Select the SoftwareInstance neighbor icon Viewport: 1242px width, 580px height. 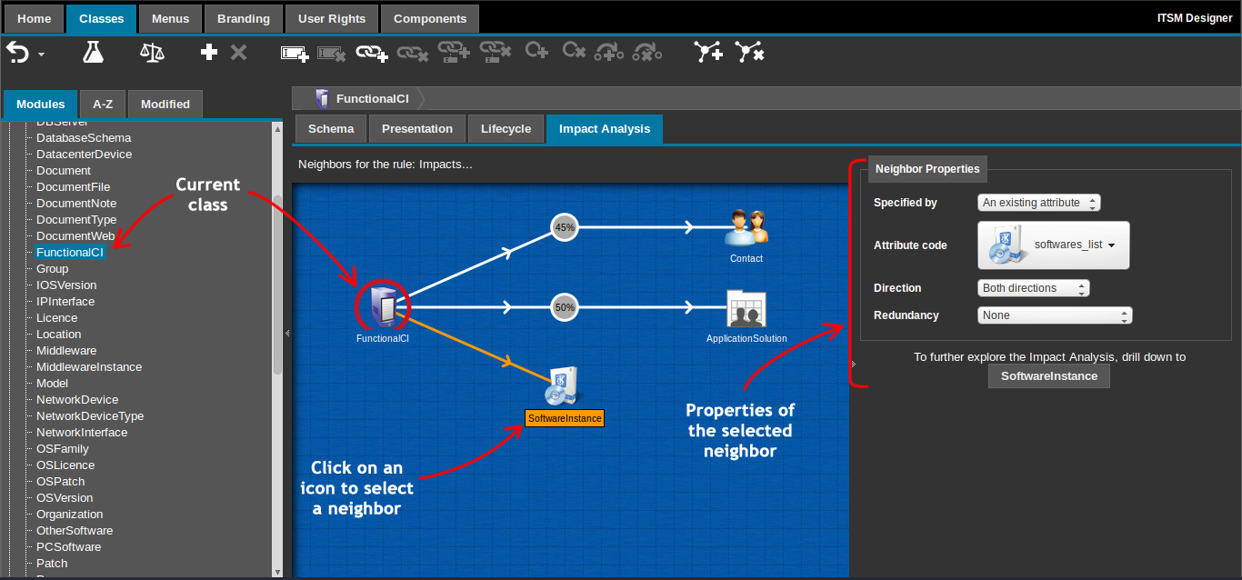point(562,386)
